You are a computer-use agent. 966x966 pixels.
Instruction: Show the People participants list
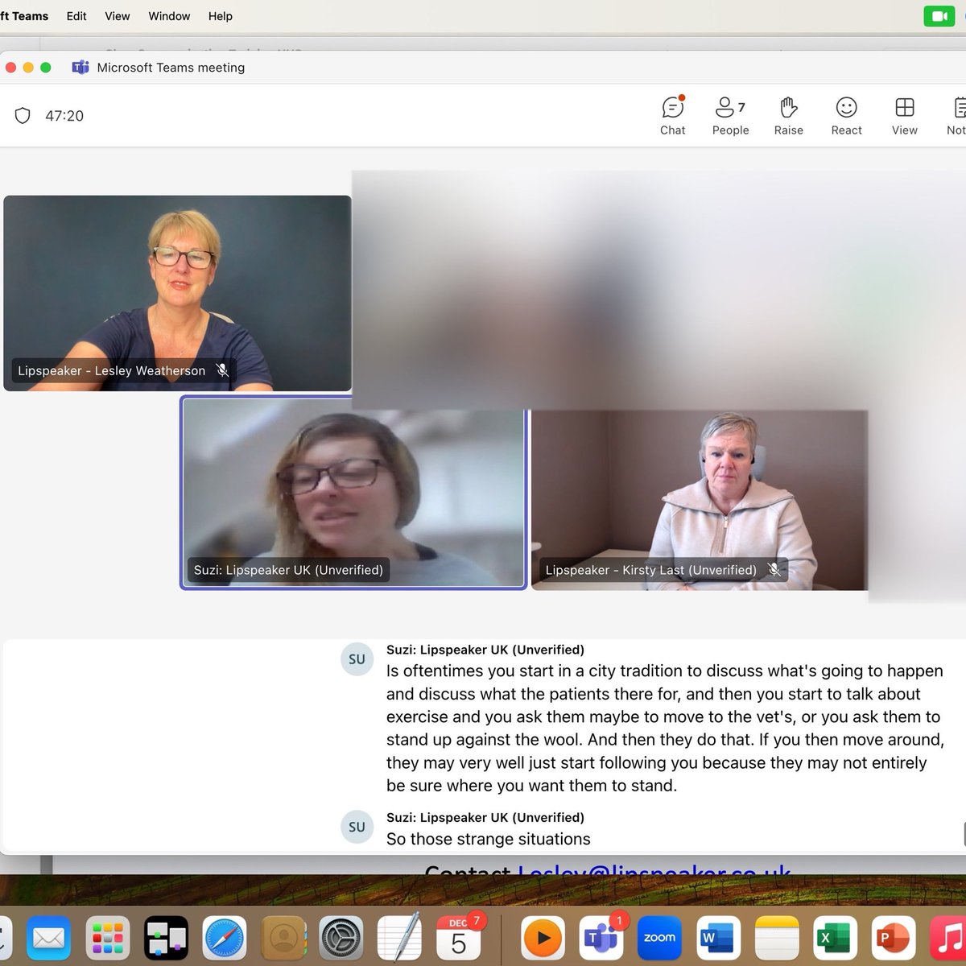729,115
